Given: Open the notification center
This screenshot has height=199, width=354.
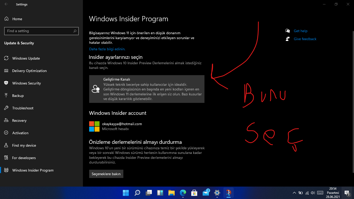Looking at the screenshot, I should (x=347, y=193).
